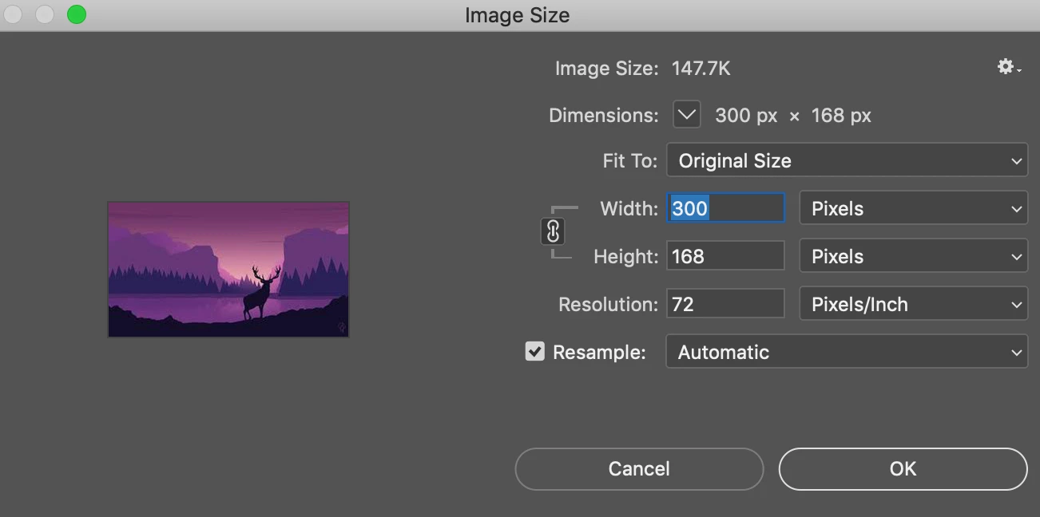Viewport: 1040px width, 517px height.
Task: Uncheck the Resample checkbox
Action: tap(534, 352)
